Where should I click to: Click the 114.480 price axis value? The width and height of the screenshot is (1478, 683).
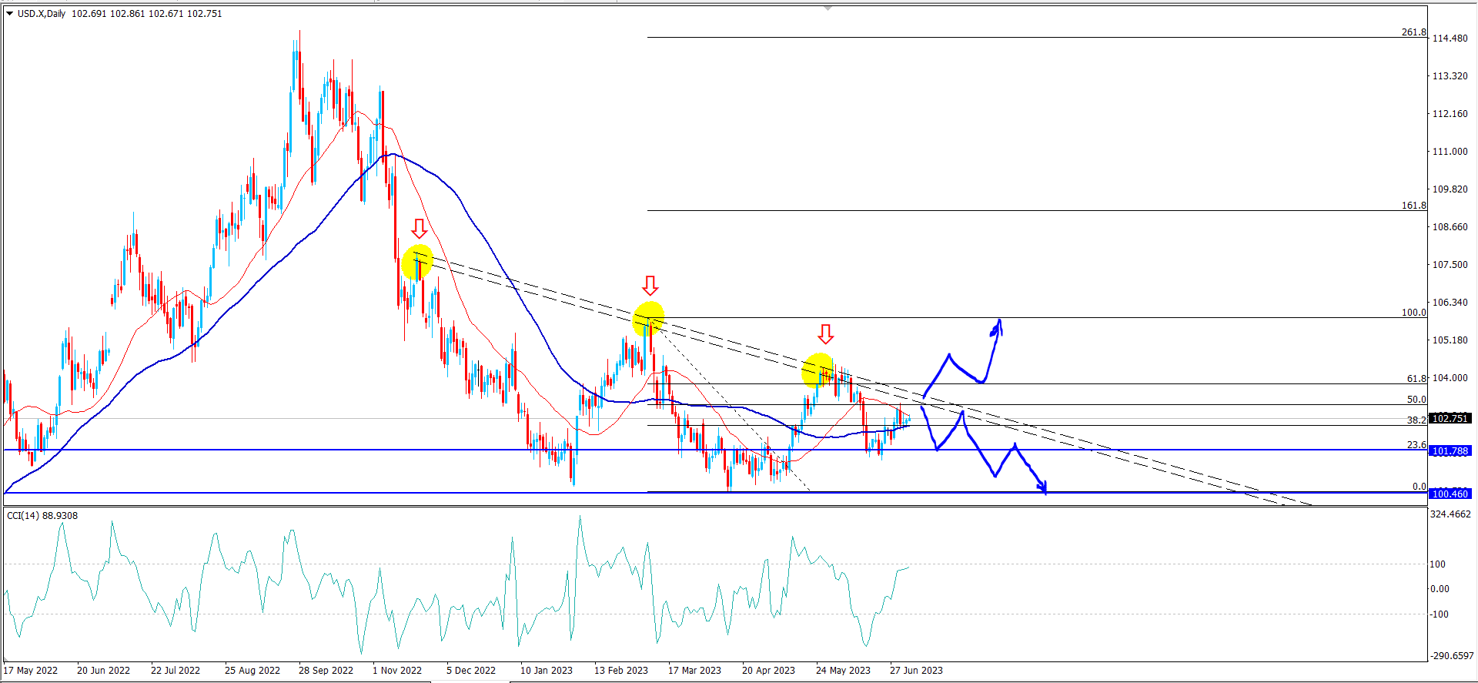pyautogui.click(x=1450, y=39)
